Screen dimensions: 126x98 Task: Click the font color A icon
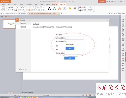click(16, 10)
